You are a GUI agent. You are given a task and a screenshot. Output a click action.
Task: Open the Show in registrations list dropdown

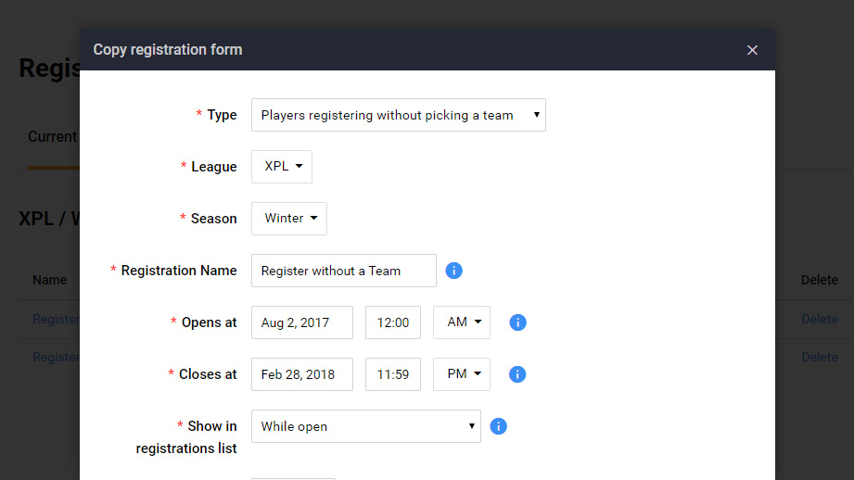[365, 426]
